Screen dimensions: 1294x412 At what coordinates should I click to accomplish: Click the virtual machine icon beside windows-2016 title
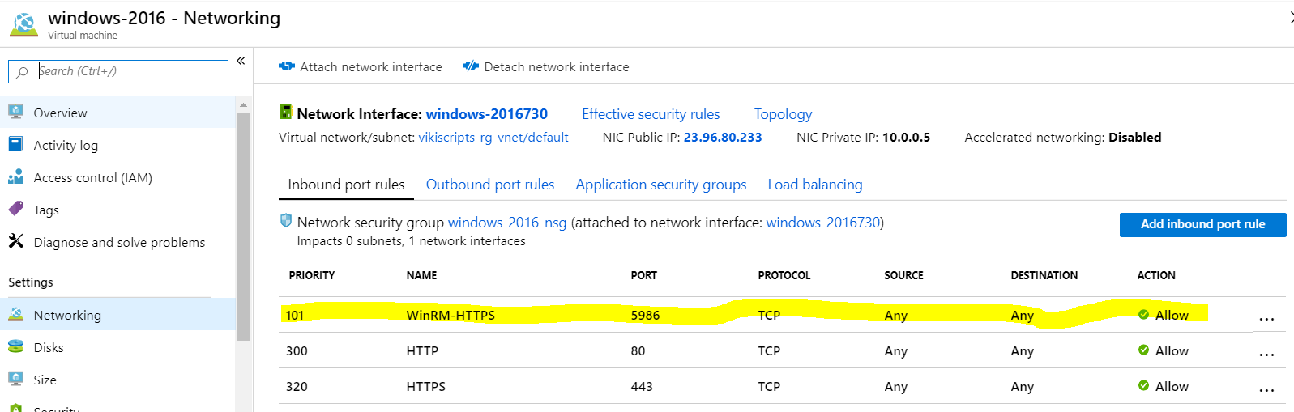tap(23, 24)
